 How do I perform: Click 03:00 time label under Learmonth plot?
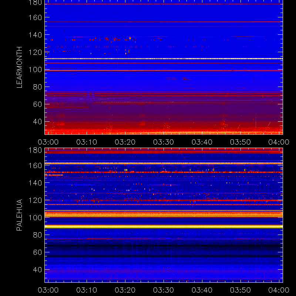coord(48,142)
